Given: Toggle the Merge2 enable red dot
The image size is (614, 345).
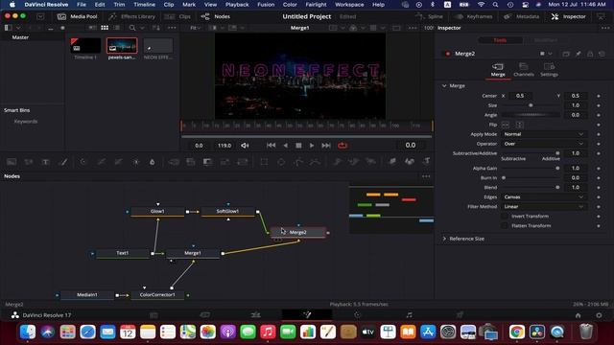Looking at the screenshot, I should pyautogui.click(x=448, y=54).
